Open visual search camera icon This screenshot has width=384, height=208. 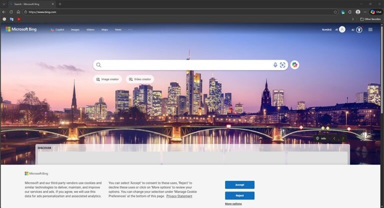pyautogui.click(x=282, y=65)
